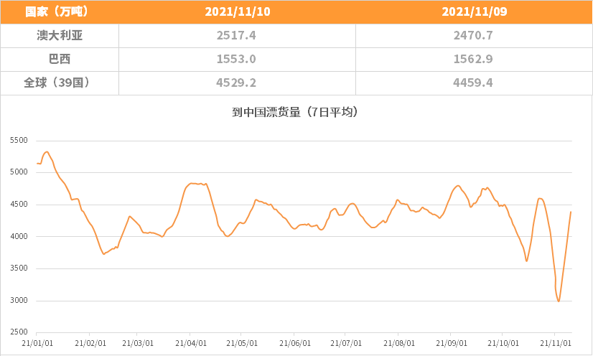Click the 5000 y-axis label

19,172
